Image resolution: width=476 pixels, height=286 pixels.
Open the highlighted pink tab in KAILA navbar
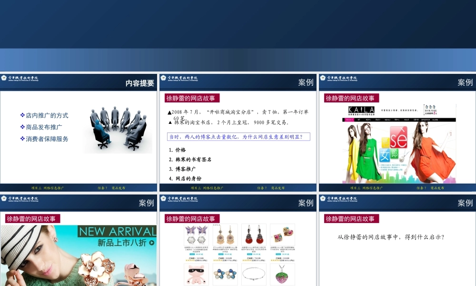tap(349, 120)
